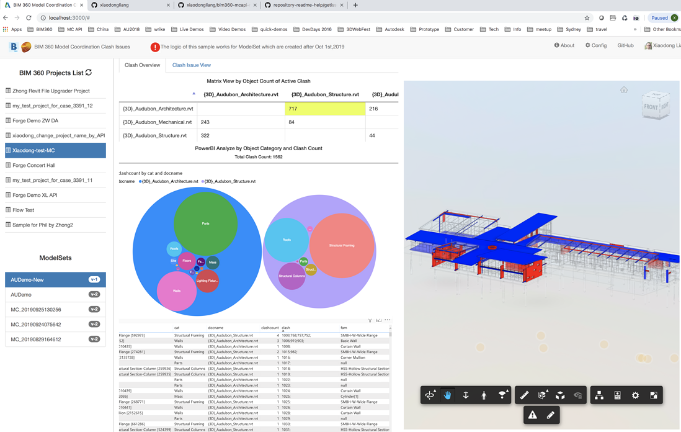Reload the browser page
This screenshot has width=681, height=432.
[29, 18]
